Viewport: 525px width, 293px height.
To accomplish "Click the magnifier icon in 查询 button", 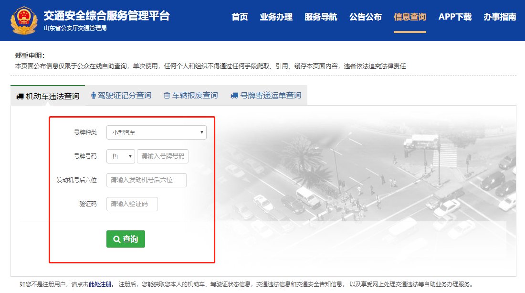I will (116, 239).
